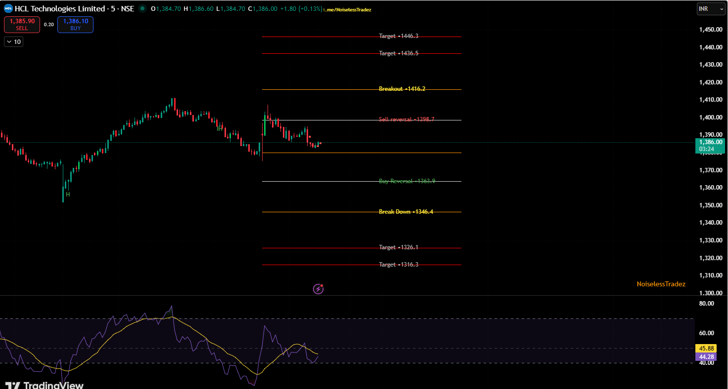Open the purple lightning bolt events icon

(x=318, y=289)
